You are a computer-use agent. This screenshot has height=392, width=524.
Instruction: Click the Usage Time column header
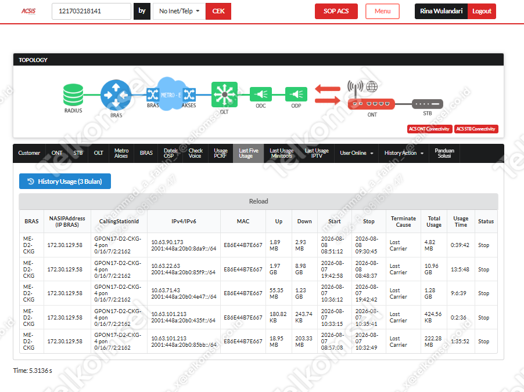tap(461, 221)
